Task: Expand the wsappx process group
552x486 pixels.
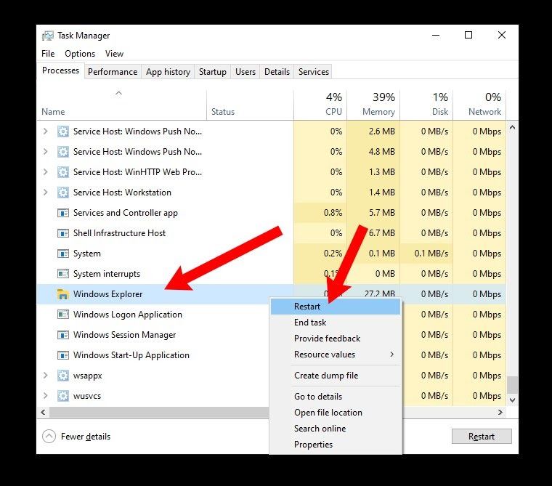Action: [46, 376]
